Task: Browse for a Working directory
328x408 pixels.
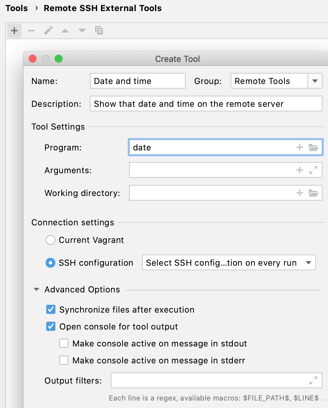Action: pyautogui.click(x=314, y=193)
